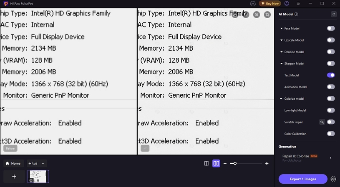Open export settings gear icon
Screen dimensions: 340x187
[333, 179]
